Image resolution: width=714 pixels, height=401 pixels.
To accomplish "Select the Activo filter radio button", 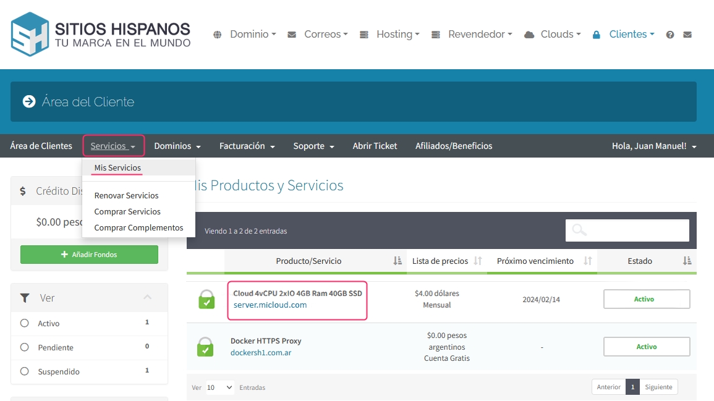I will [x=25, y=323].
